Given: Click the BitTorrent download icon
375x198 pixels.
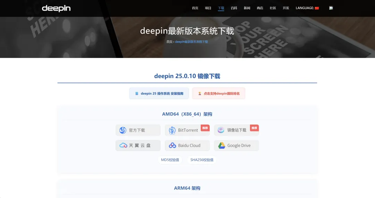Looking at the screenshot, I should point(172,130).
